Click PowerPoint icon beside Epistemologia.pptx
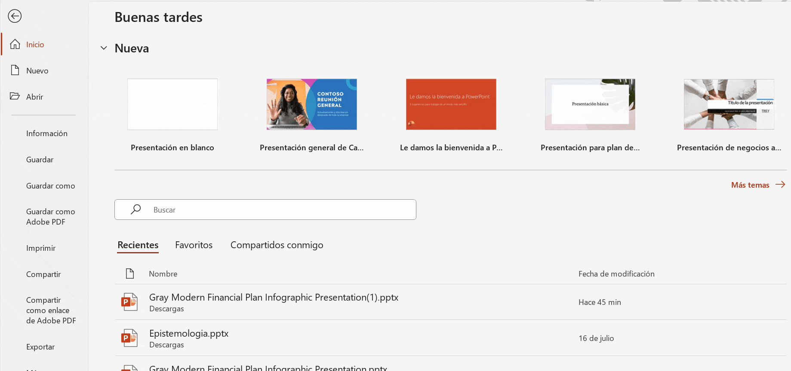Viewport: 791px width, 371px height. pos(129,338)
